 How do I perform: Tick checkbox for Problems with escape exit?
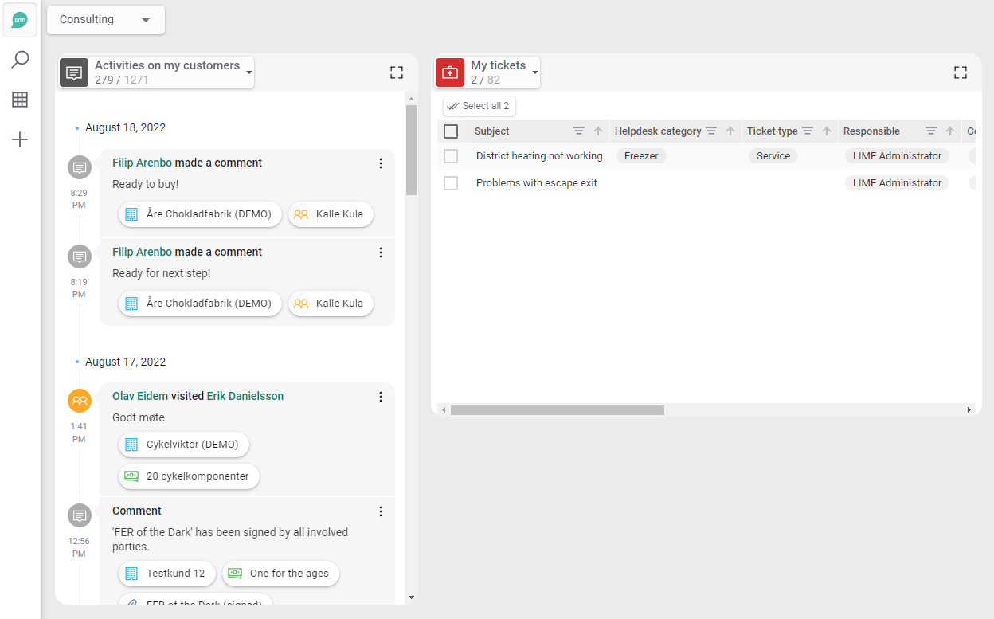point(451,183)
